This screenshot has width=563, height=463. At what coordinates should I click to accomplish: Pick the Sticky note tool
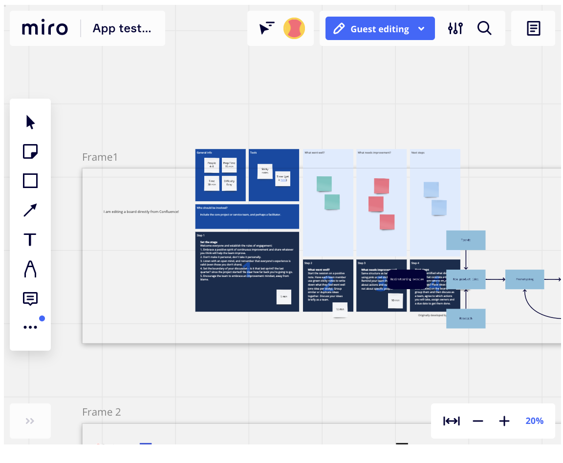click(x=30, y=151)
